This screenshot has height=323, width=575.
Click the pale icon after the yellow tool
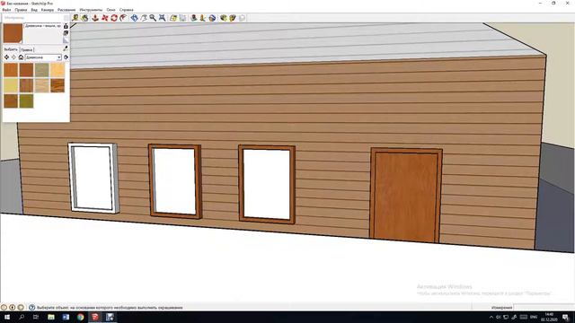[x=182, y=18]
